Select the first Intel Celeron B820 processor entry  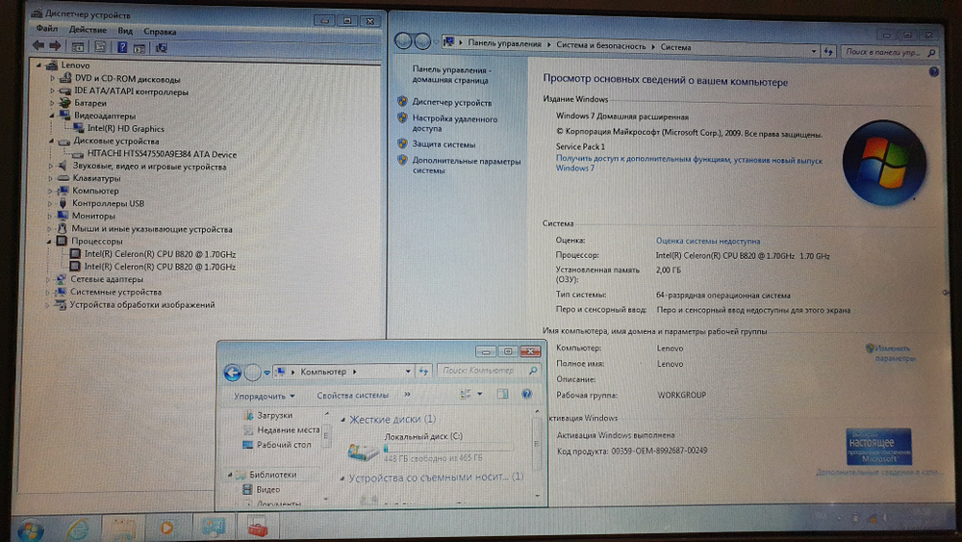click(160, 254)
